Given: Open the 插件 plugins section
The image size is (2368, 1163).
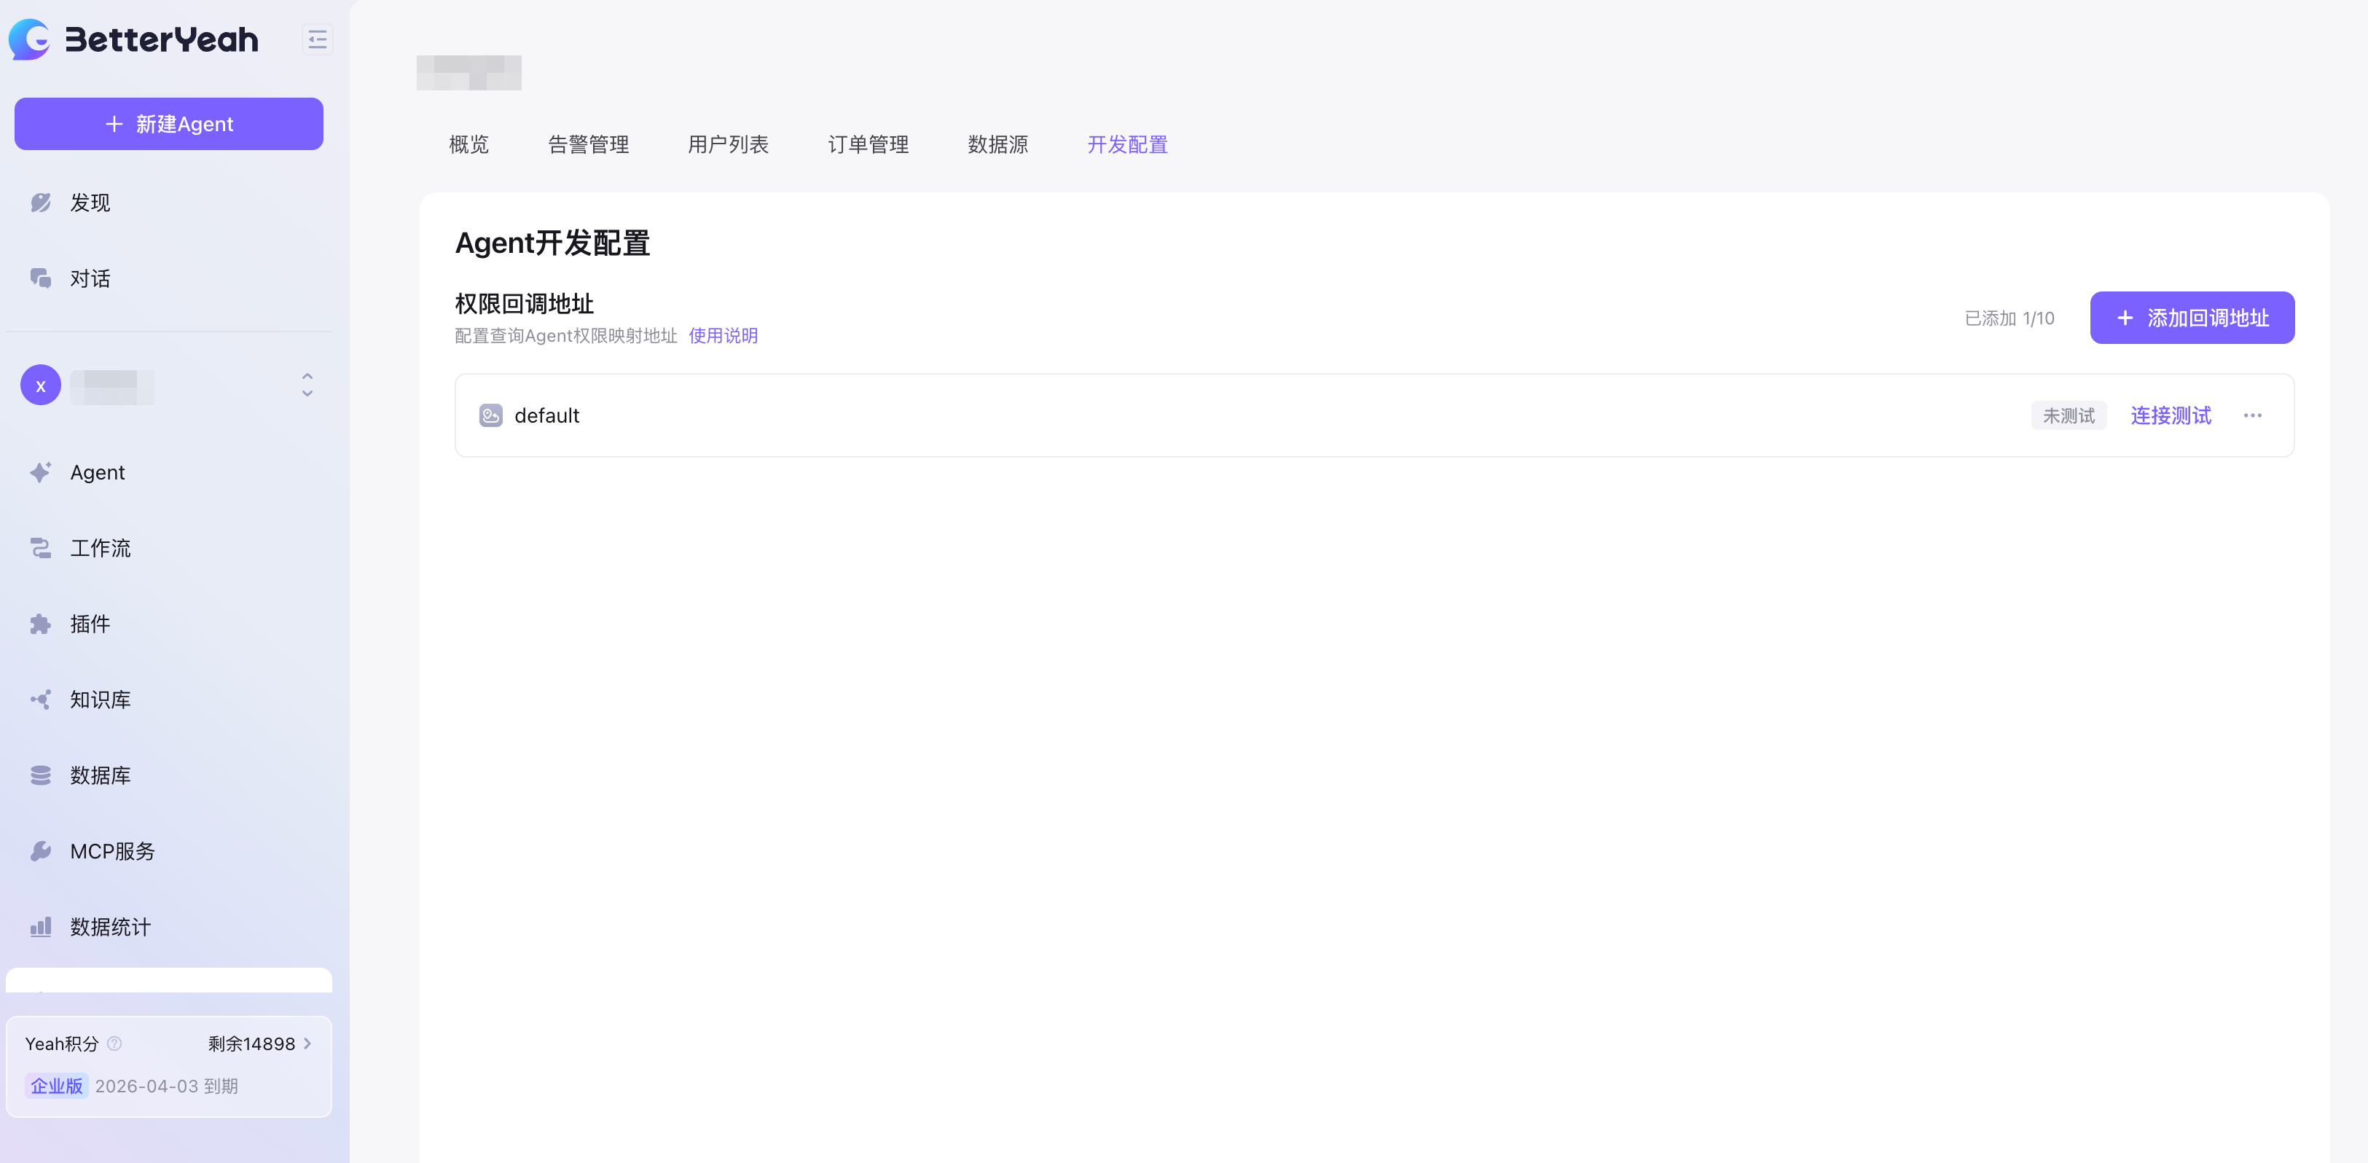Looking at the screenshot, I should (89, 624).
